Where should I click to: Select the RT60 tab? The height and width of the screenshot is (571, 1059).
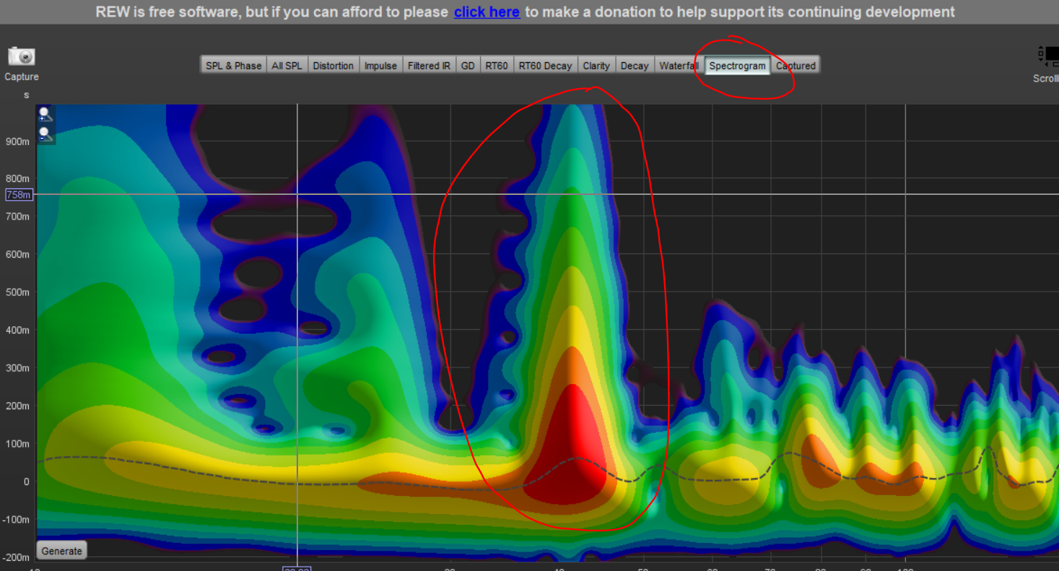tap(496, 66)
